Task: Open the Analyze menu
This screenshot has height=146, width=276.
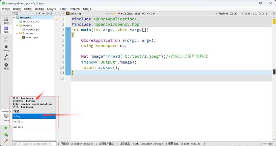Action: click(x=52, y=9)
